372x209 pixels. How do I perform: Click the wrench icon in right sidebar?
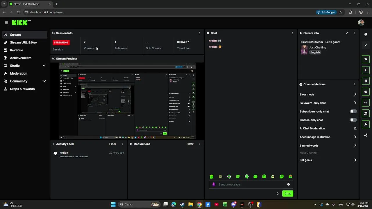click(x=366, y=124)
